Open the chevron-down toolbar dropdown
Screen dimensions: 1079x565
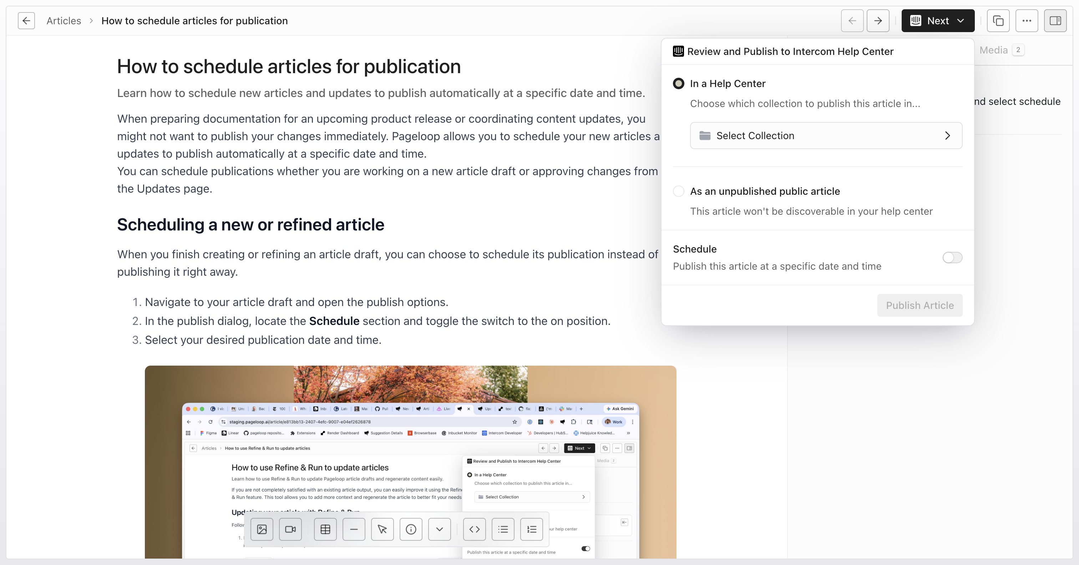pyautogui.click(x=439, y=529)
